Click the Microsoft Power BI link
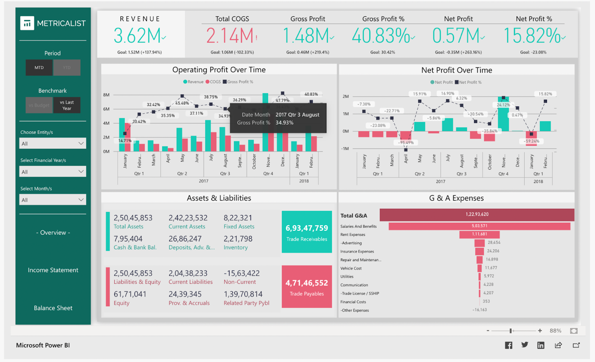 tap(42, 345)
